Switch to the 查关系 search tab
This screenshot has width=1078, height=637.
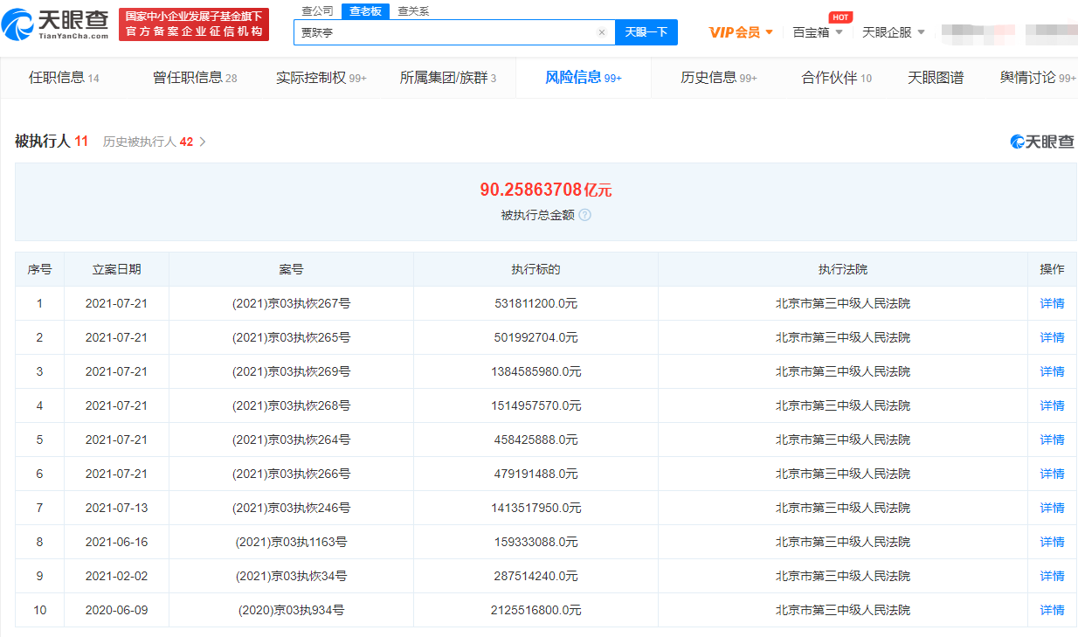click(x=413, y=11)
